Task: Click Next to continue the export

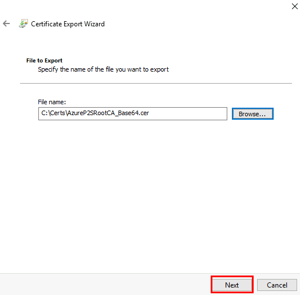Action: (x=232, y=285)
